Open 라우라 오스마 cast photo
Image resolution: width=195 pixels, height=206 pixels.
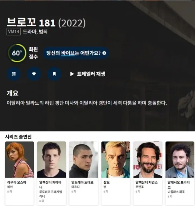19,160
